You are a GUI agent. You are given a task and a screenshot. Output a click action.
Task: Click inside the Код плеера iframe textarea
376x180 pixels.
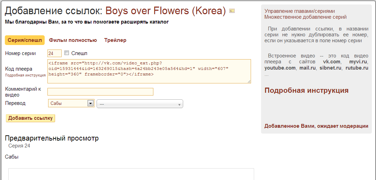pyautogui.click(x=149, y=71)
